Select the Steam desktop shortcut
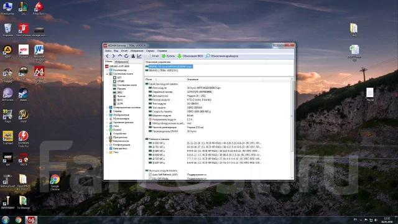The width and height of the screenshot is (398, 224). 23,95
